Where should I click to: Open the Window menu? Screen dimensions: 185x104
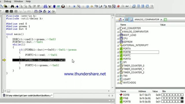[18, 1]
